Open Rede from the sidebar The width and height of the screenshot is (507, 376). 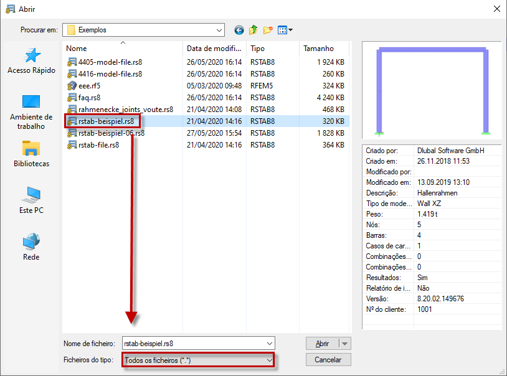coord(31,243)
